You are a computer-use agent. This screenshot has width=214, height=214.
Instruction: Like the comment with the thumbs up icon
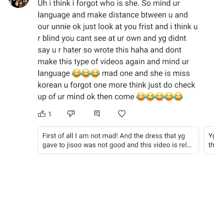tap(42, 114)
